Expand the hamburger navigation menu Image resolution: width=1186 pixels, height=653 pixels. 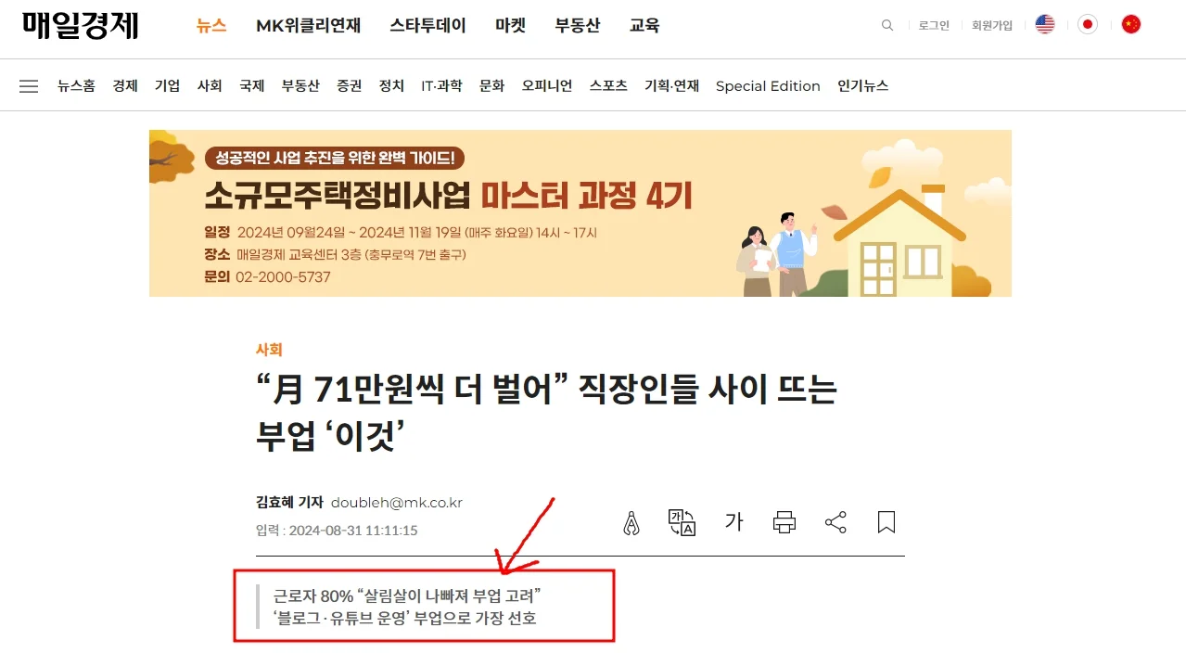(29, 84)
